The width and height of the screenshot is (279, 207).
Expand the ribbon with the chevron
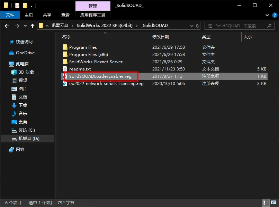(x=267, y=15)
